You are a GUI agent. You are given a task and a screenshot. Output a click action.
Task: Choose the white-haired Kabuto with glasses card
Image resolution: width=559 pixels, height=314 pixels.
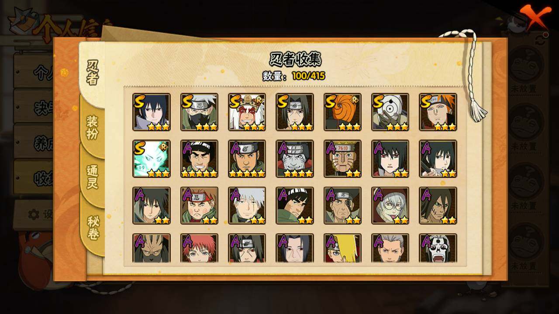390,205
